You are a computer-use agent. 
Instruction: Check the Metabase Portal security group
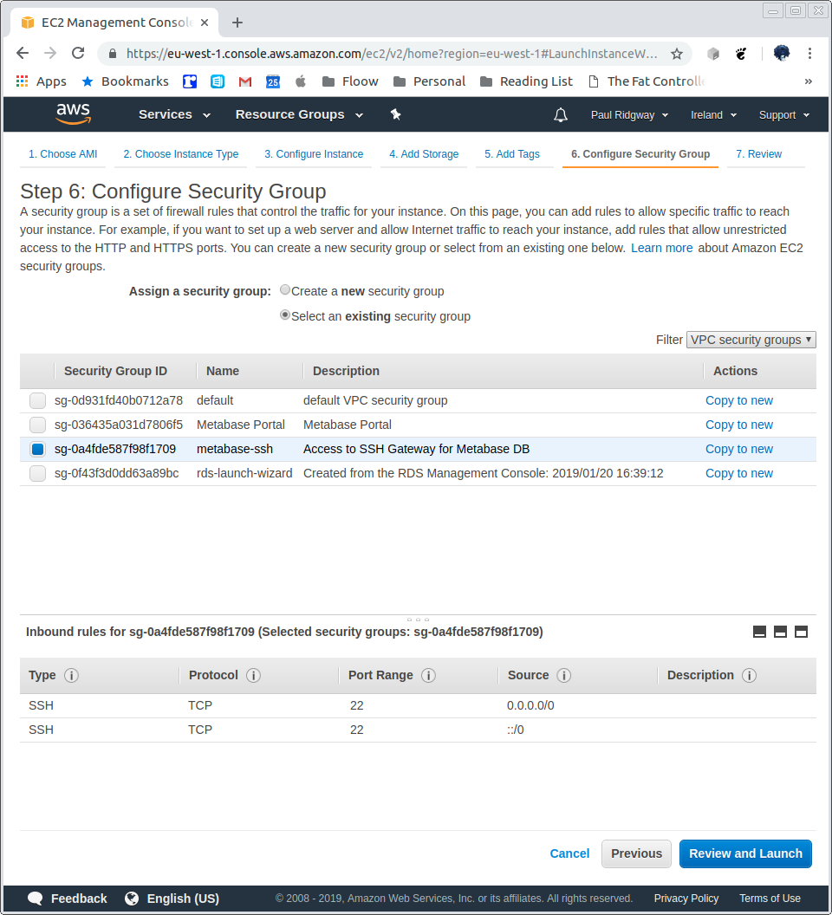pos(37,425)
